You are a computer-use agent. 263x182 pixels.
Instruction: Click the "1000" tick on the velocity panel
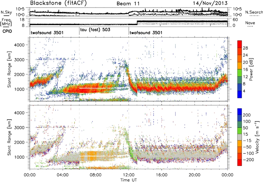pos(19,157)
